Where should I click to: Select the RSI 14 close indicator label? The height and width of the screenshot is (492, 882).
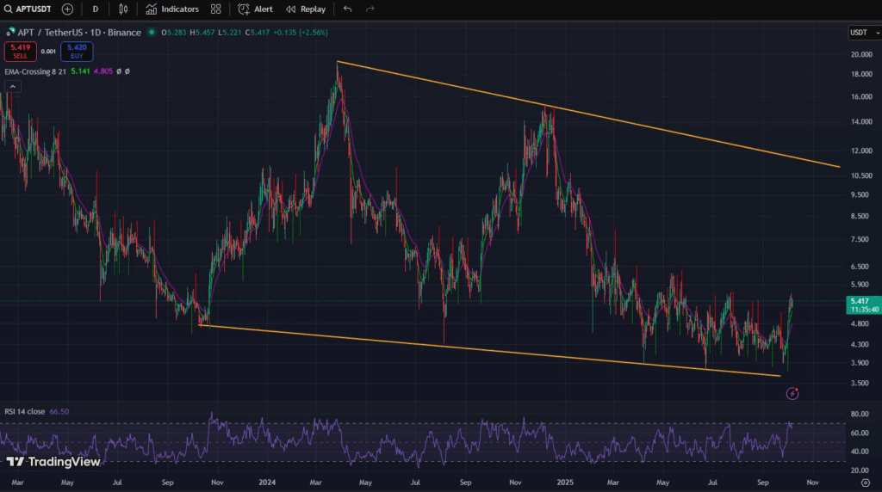tap(26, 411)
